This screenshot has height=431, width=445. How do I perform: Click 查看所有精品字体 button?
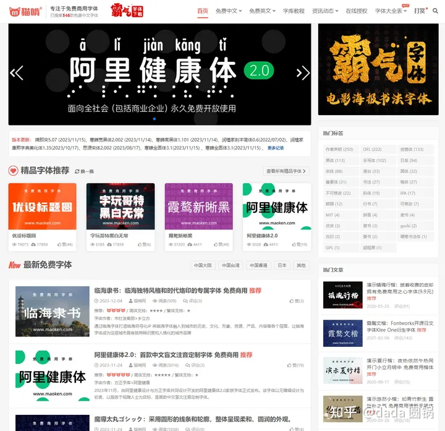coord(286,171)
